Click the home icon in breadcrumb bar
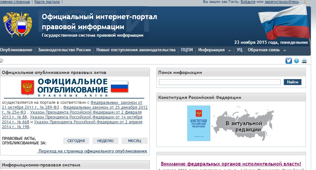 1,60
